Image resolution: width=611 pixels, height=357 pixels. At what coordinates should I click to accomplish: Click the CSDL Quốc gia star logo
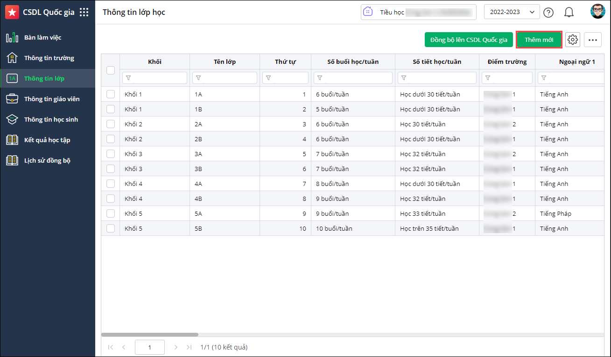[12, 12]
